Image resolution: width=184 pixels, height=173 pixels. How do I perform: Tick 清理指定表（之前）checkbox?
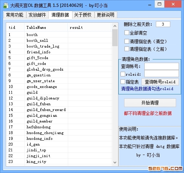click(127, 49)
